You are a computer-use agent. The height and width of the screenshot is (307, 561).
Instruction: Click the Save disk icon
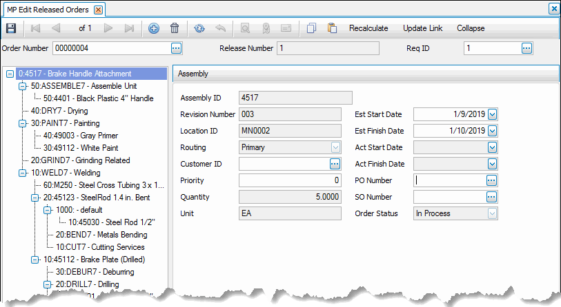pos(11,28)
